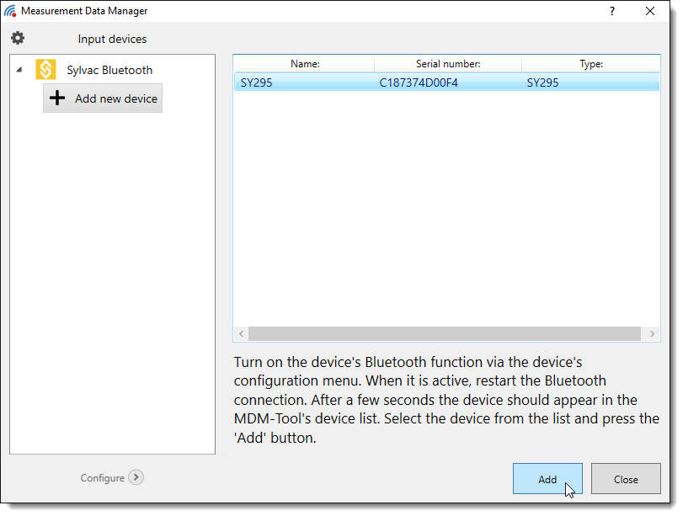The image size is (683, 516).
Task: Click the Type column header
Action: pos(590,64)
